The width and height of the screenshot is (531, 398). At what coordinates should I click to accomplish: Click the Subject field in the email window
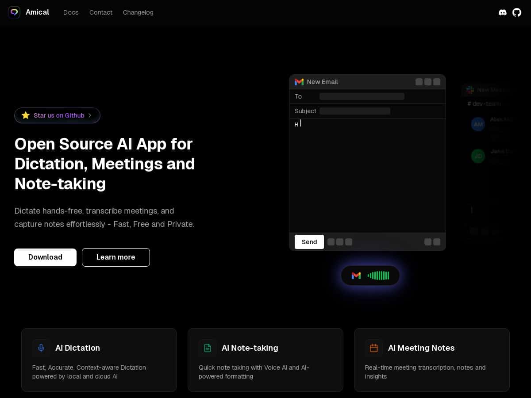coord(355,111)
